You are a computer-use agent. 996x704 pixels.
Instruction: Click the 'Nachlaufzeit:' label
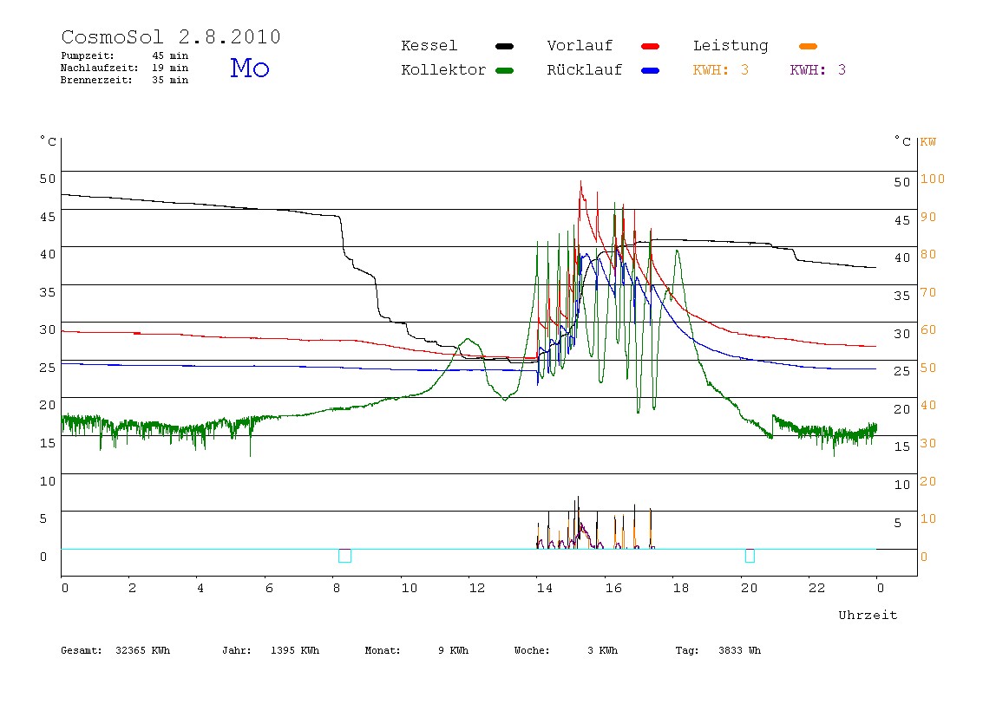(x=99, y=68)
